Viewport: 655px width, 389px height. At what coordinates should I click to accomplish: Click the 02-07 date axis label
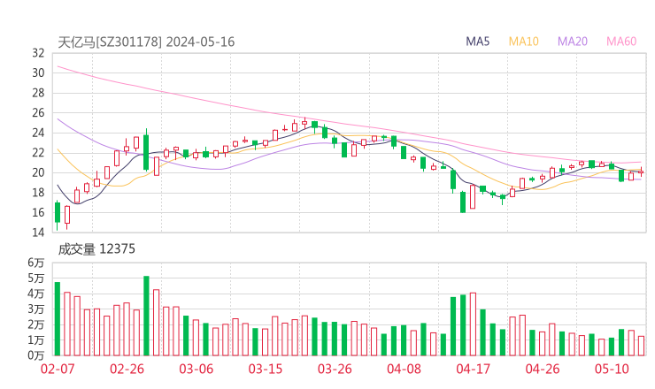[x=58, y=369]
